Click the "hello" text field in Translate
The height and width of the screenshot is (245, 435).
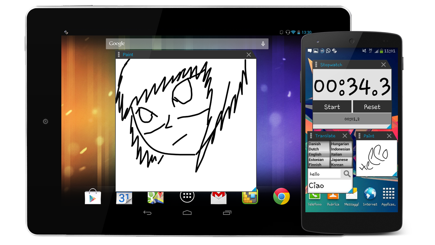click(x=325, y=174)
